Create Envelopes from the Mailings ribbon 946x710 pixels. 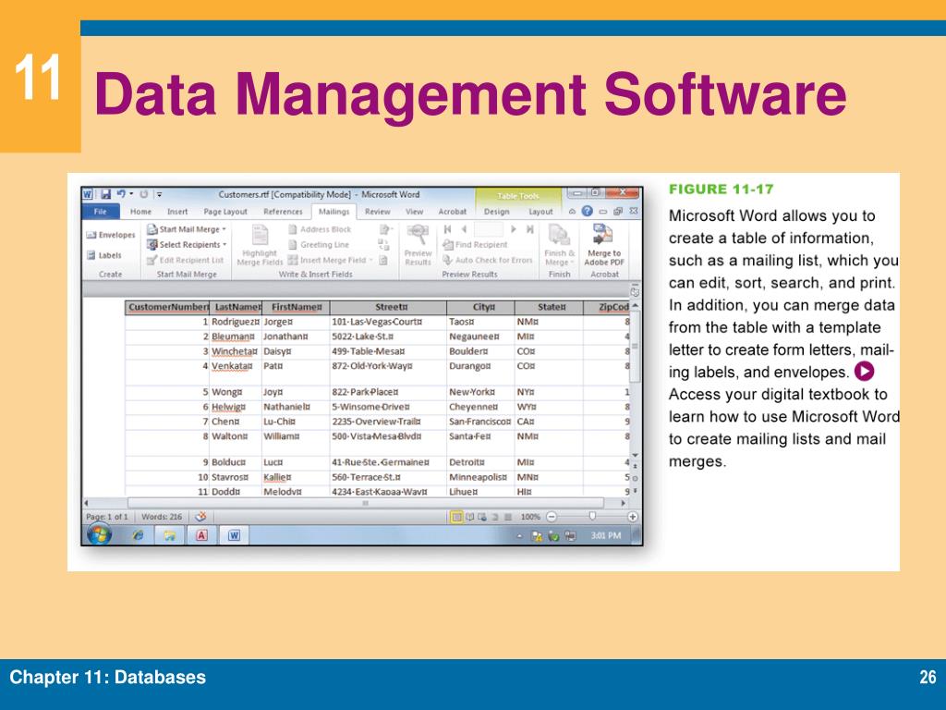(x=111, y=235)
